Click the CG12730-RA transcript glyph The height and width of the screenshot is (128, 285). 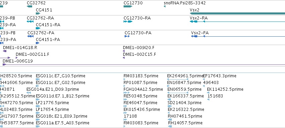coord(128,22)
